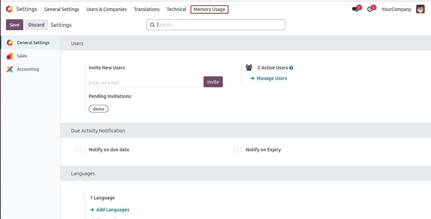Click the Save button
The height and width of the screenshot is (219, 431).
[15, 25]
